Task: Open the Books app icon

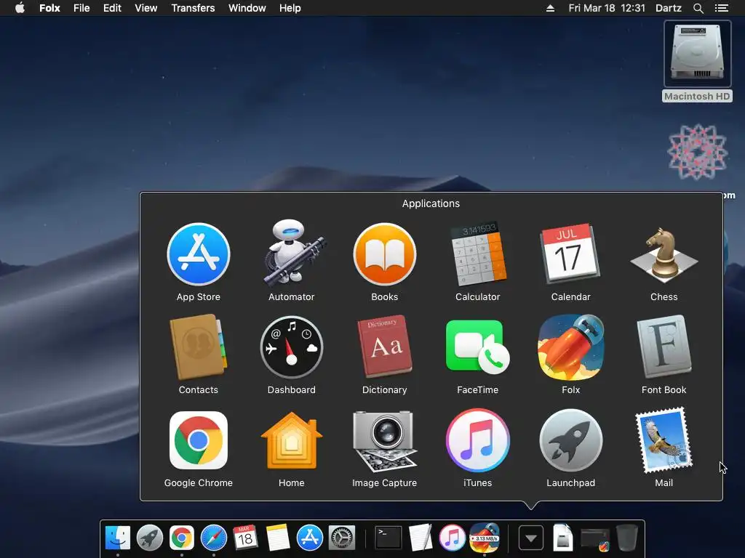Action: [385, 254]
